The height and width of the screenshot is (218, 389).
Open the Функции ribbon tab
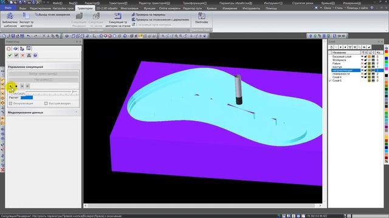click(150, 8)
